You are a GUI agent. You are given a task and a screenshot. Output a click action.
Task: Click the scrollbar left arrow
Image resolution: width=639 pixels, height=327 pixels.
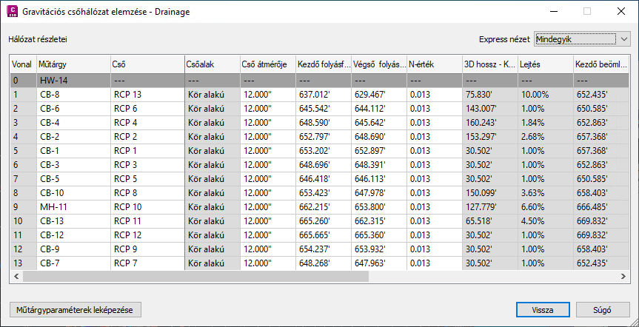point(14,276)
